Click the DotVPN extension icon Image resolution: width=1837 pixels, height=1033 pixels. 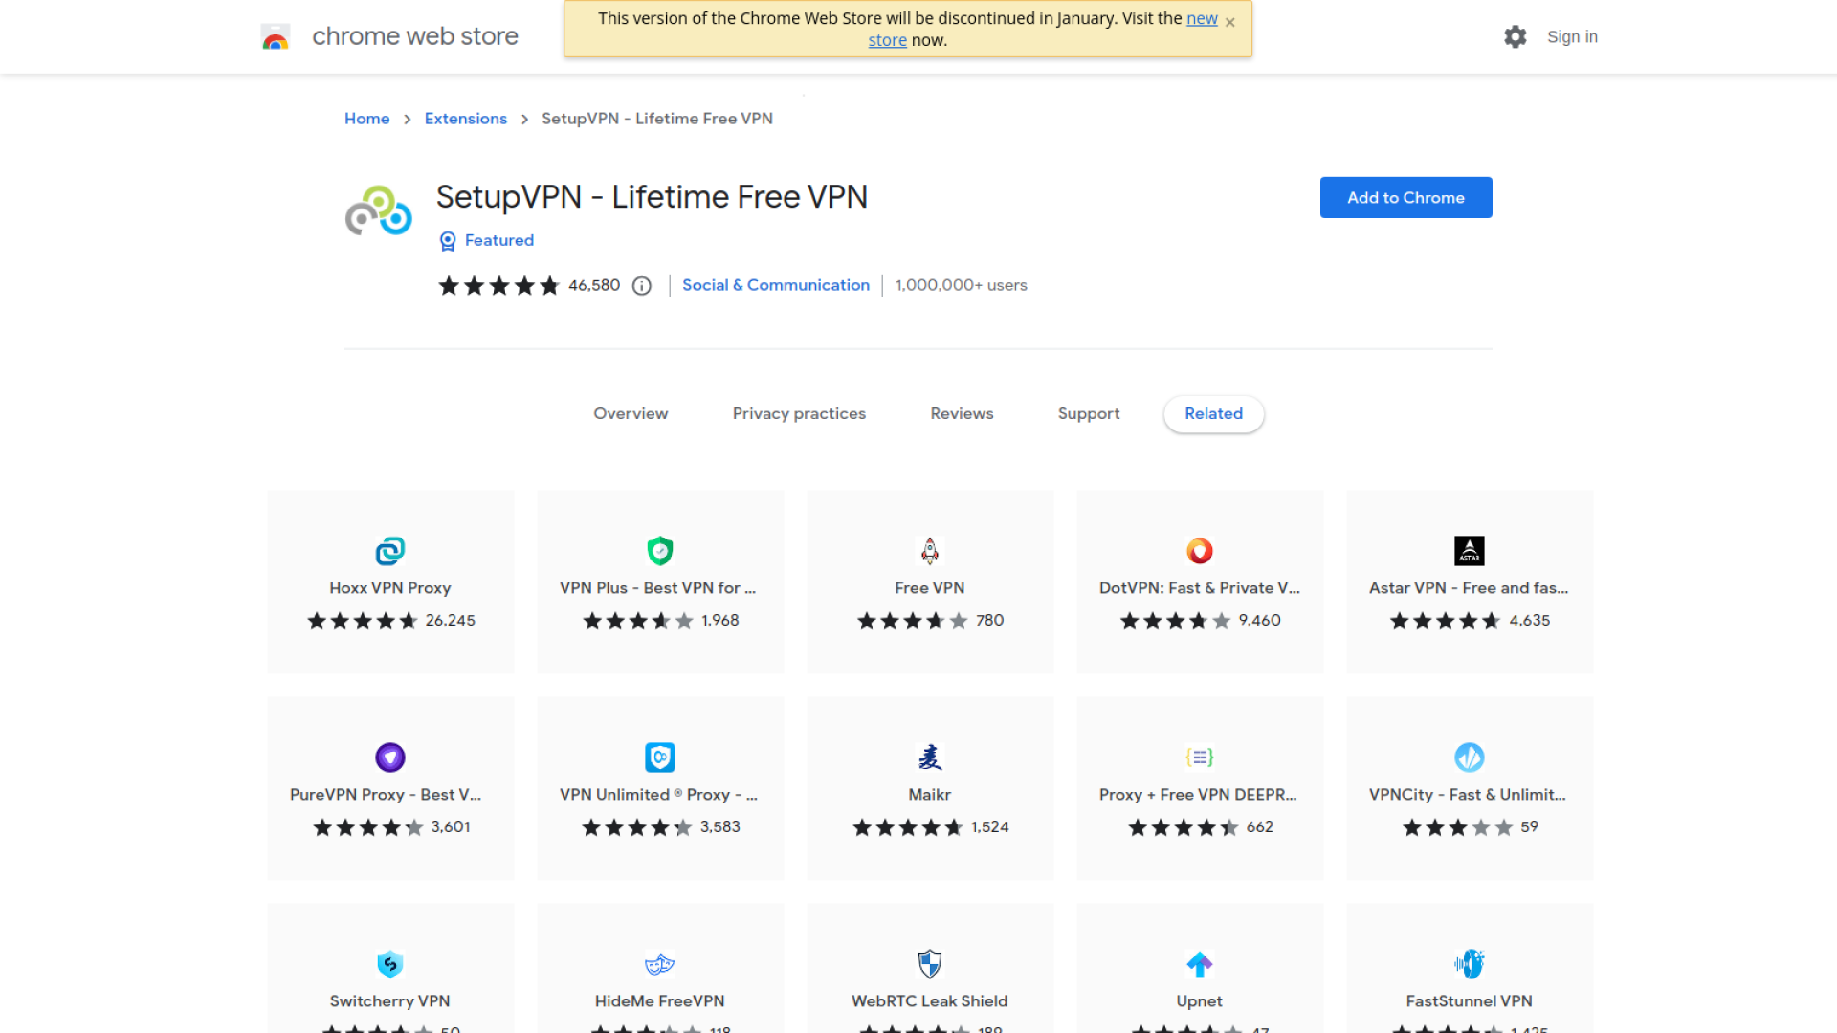[1200, 551]
